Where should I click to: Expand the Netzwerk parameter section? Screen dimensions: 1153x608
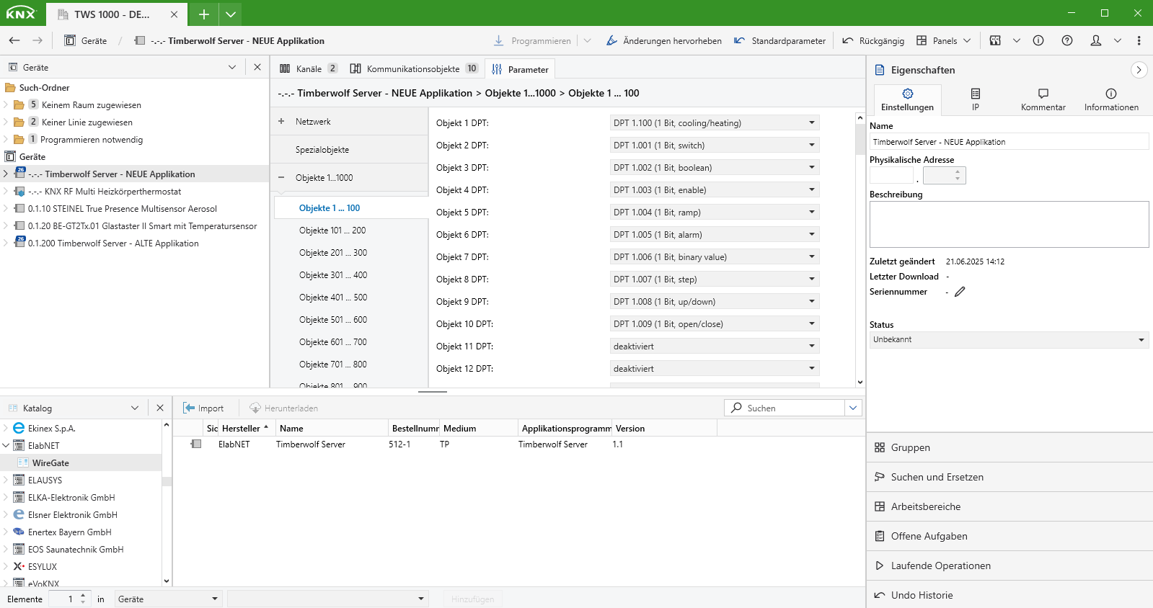(x=281, y=122)
